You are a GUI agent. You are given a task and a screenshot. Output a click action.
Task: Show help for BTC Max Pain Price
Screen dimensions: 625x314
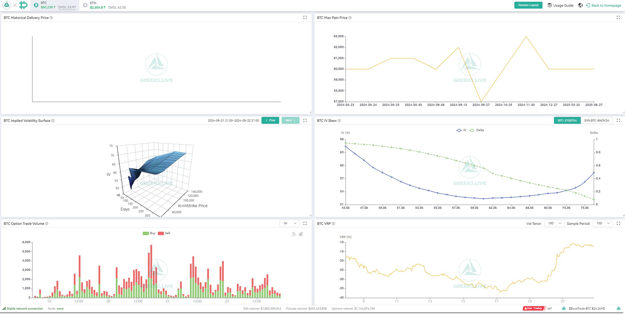coord(350,18)
